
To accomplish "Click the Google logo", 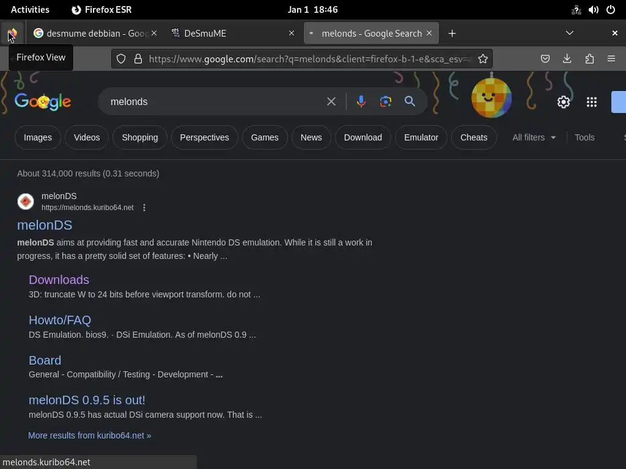I will (x=43, y=102).
